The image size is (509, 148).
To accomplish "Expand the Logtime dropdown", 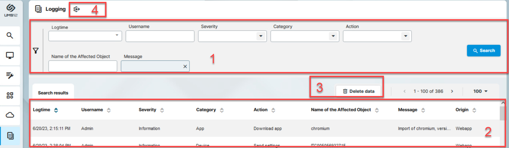I will click(117, 35).
